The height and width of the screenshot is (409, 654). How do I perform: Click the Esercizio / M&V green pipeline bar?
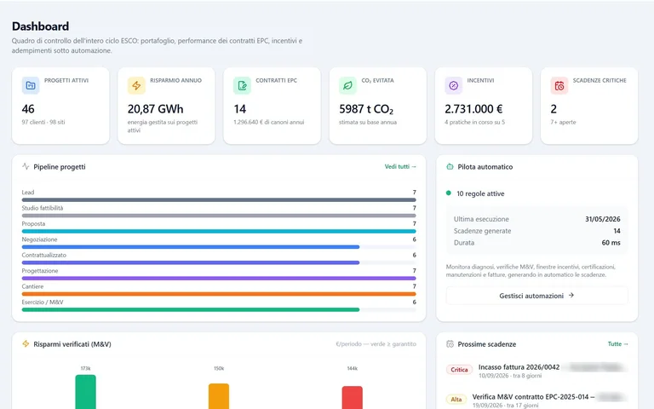coord(191,309)
